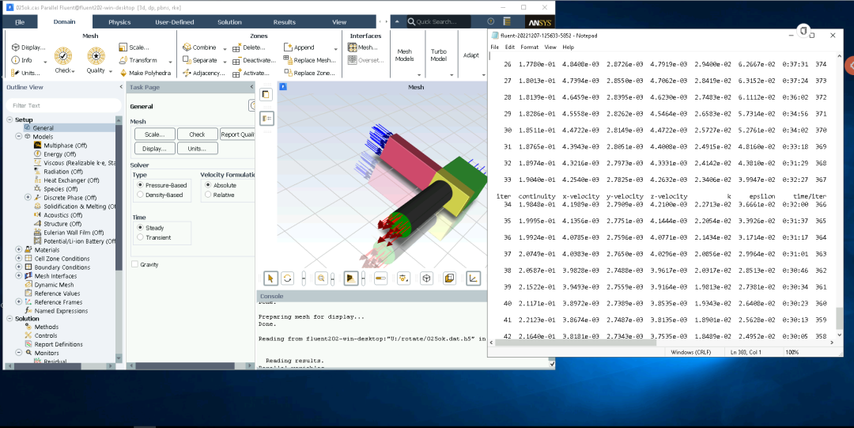Click the Quick Search box

[x=439, y=22]
